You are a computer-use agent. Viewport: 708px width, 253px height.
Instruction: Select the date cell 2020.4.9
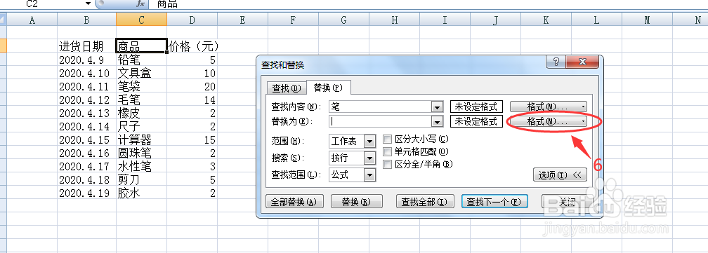coord(86,60)
